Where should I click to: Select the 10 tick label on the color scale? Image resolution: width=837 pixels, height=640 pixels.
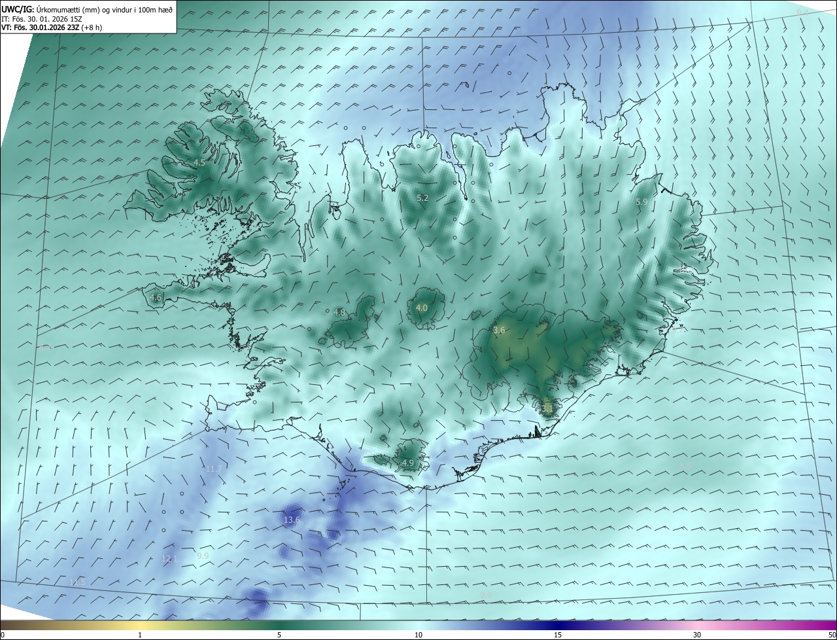(418, 635)
